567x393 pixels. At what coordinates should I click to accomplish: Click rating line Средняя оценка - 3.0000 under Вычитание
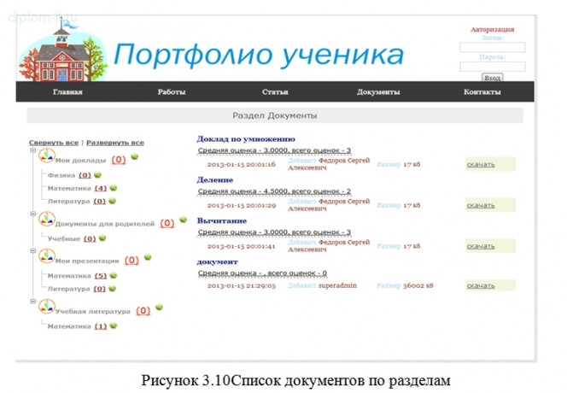coord(274,232)
